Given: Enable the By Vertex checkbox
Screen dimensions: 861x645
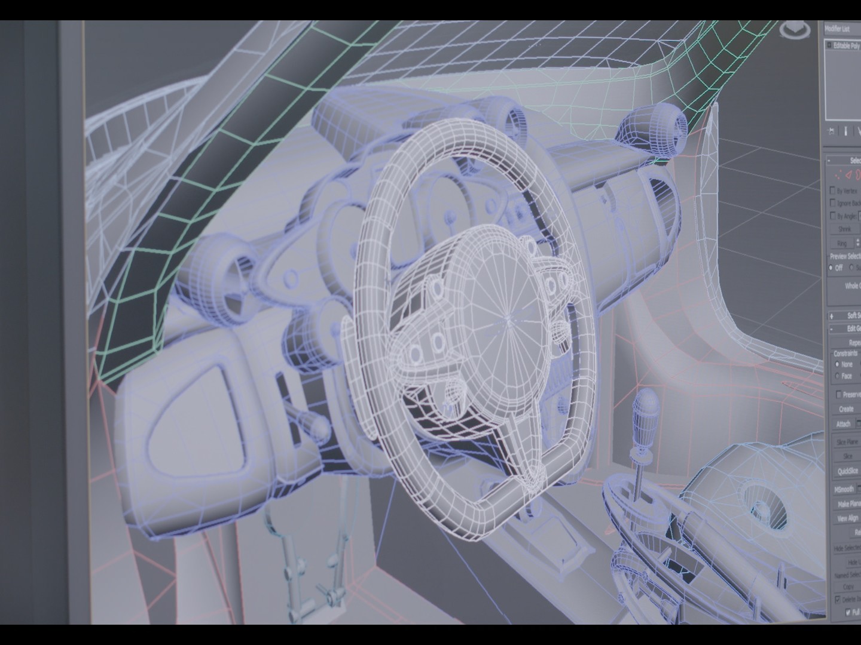Looking at the screenshot, I should click(x=832, y=191).
